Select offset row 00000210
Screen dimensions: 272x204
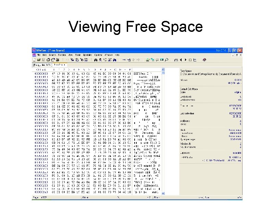(x=41, y=182)
